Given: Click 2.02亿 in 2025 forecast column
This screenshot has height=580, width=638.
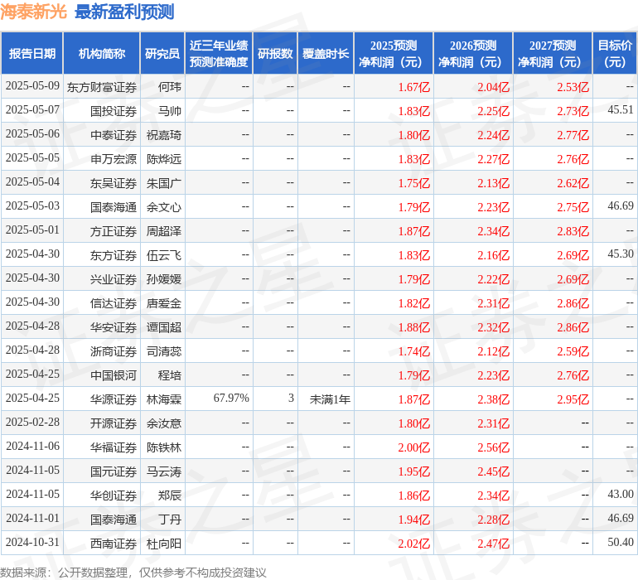Looking at the screenshot, I should pyautogui.click(x=413, y=543).
